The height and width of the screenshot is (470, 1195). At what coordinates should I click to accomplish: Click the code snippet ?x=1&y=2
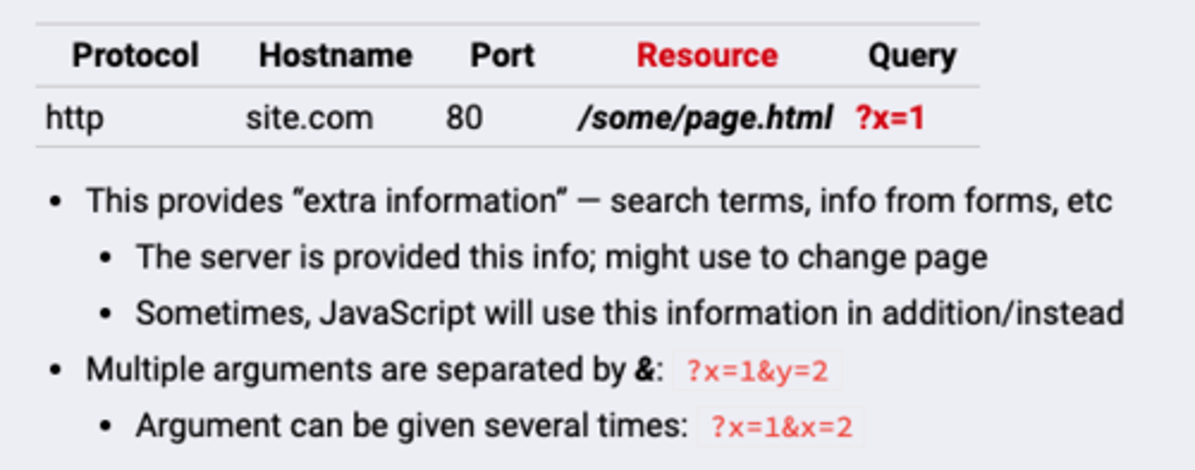tap(757, 371)
